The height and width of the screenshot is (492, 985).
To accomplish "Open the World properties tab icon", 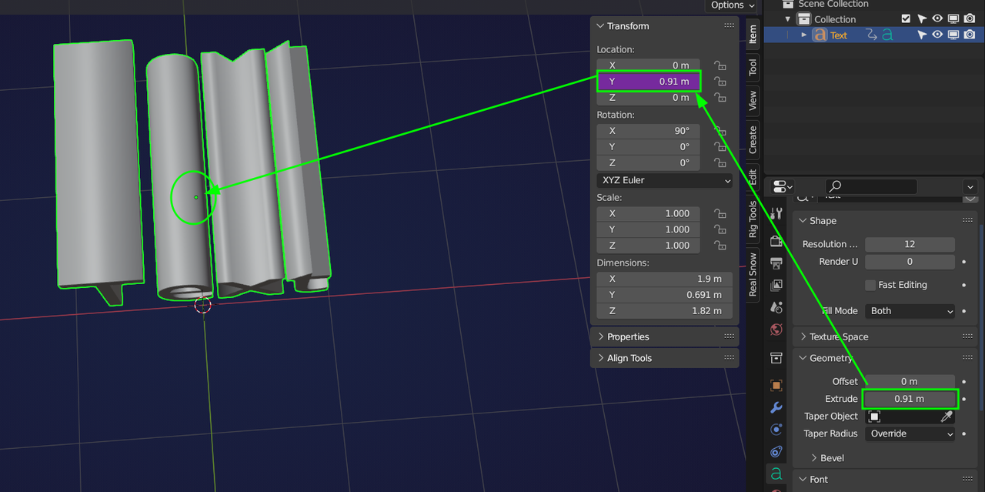I will pyautogui.click(x=776, y=330).
